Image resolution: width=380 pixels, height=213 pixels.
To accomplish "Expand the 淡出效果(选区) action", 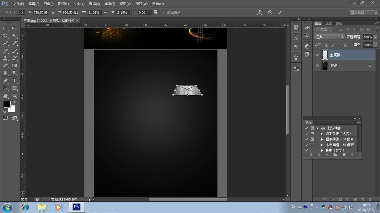I will [x=322, y=134].
